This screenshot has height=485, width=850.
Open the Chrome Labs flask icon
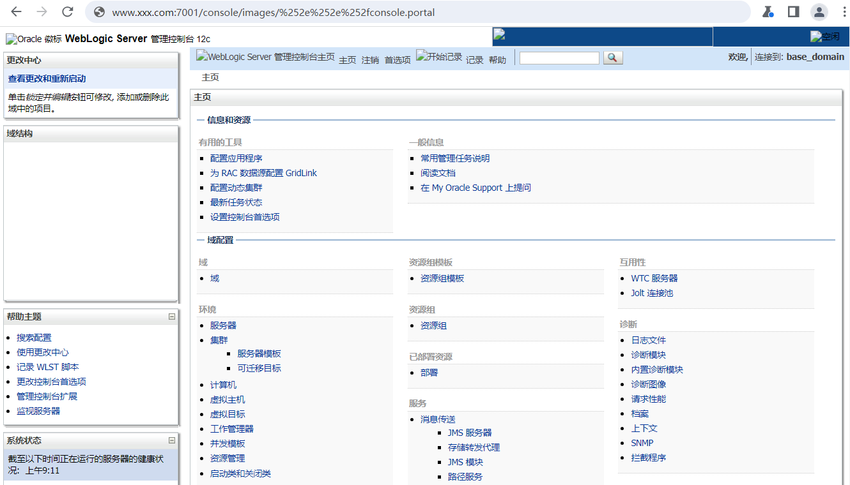click(x=768, y=11)
